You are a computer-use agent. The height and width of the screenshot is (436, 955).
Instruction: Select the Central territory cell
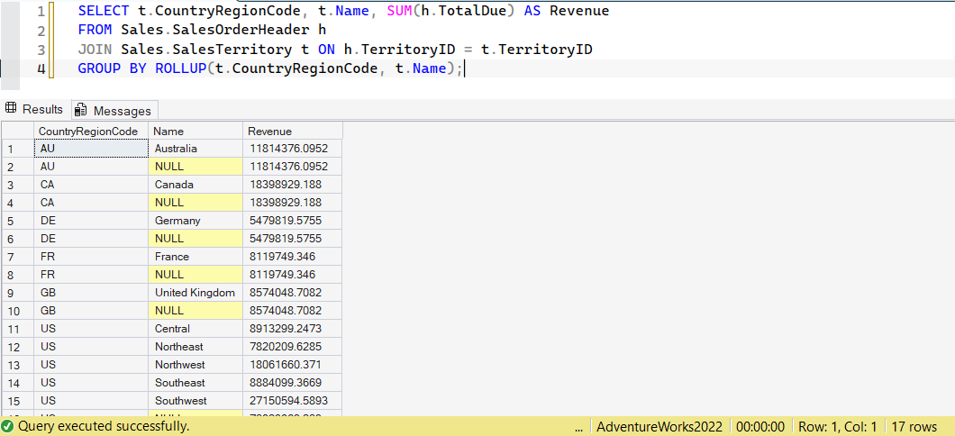point(196,329)
